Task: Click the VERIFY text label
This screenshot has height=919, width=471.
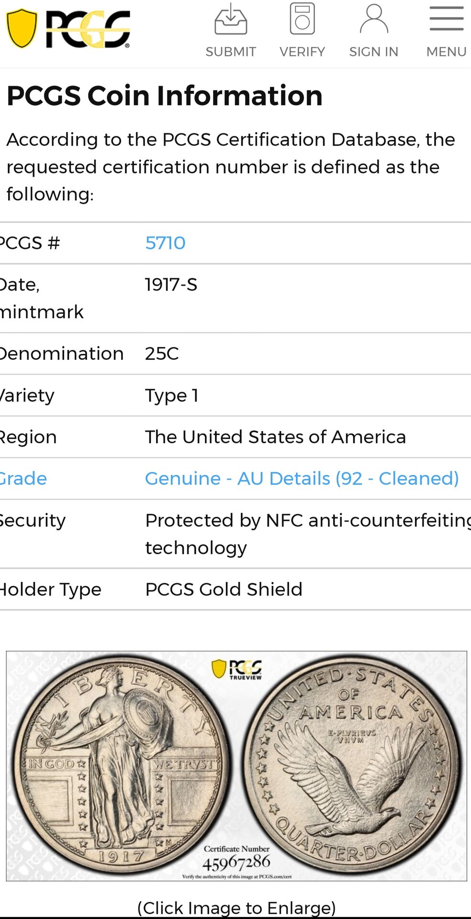Action: tap(302, 52)
